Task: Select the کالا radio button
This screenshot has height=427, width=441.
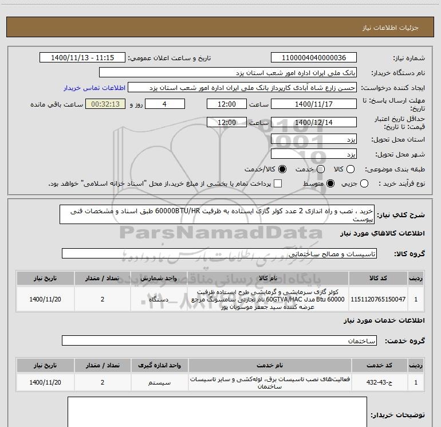Action: coord(351,169)
